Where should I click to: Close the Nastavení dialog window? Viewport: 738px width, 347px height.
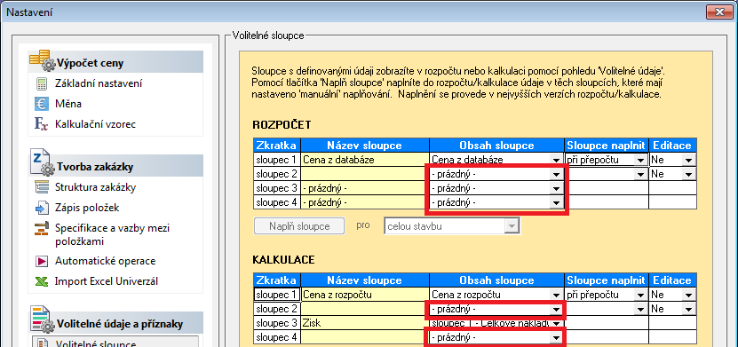point(718,12)
